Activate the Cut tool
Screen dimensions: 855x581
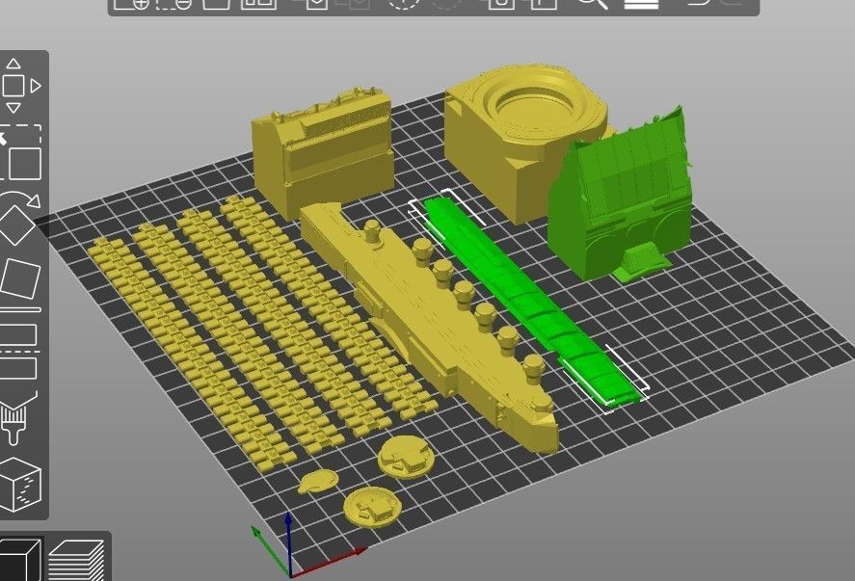tap(19, 352)
